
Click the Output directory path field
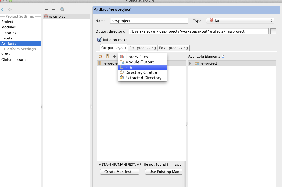pyautogui.click(x=199, y=31)
